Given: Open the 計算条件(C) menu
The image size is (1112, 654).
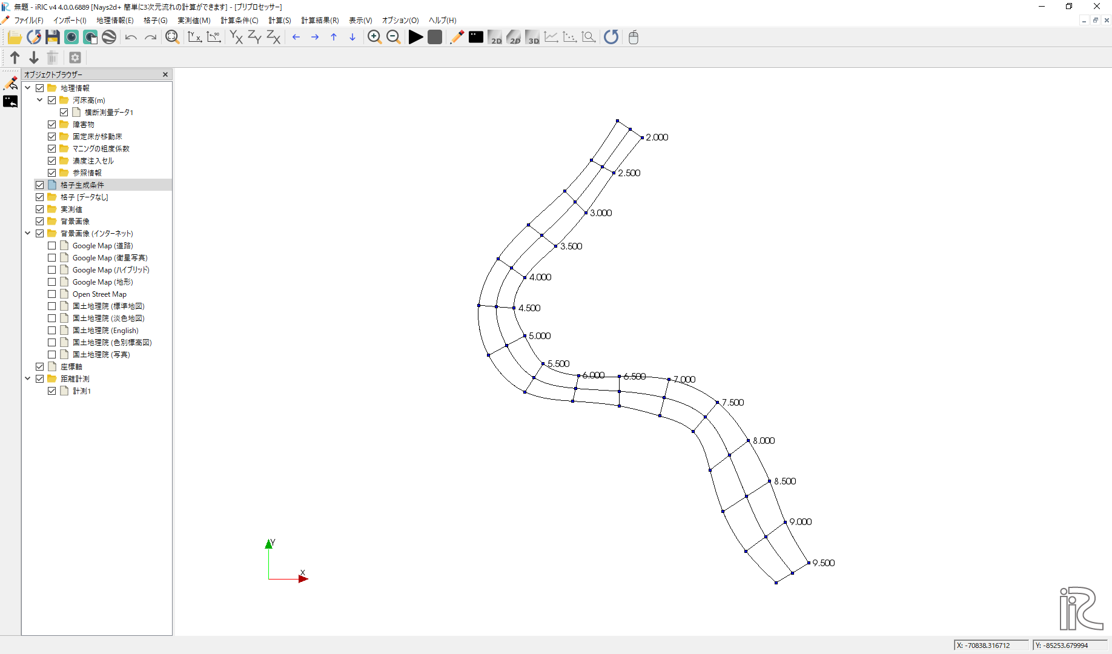Looking at the screenshot, I should (239, 21).
